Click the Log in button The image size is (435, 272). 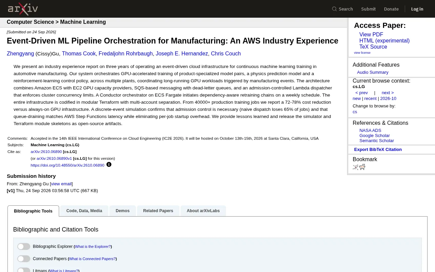[x=417, y=9]
